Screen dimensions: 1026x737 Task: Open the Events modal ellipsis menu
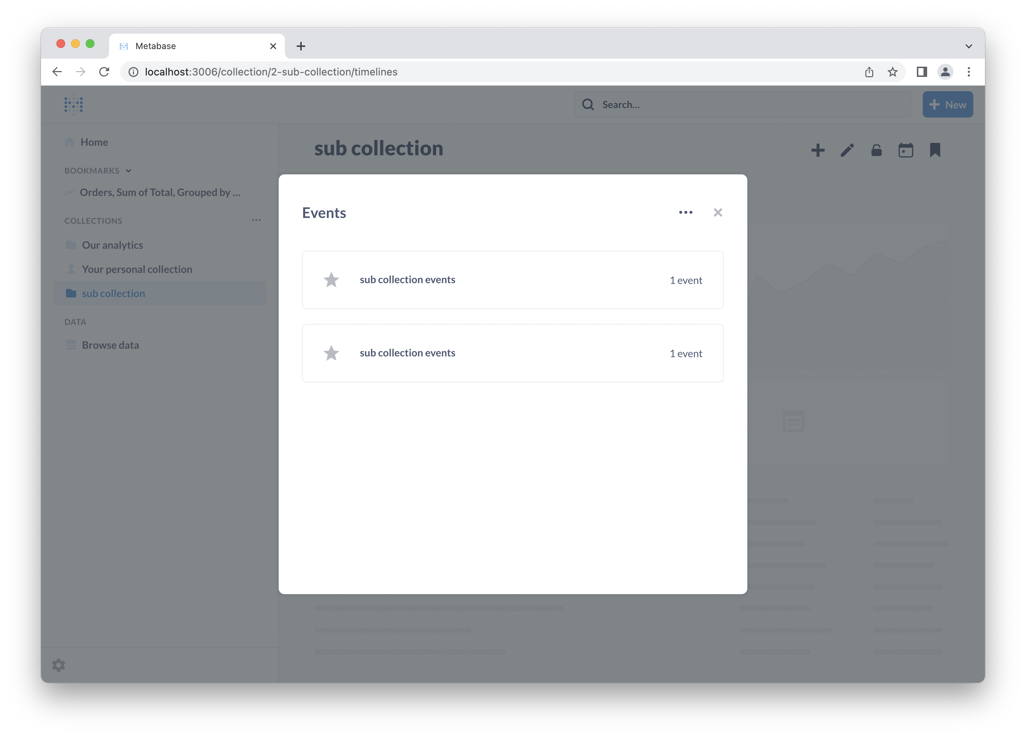(x=686, y=212)
